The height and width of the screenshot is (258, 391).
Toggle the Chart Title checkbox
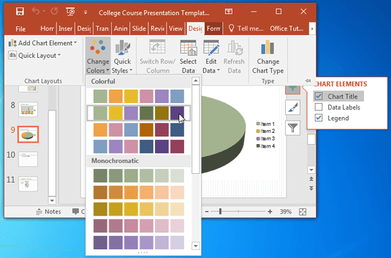coord(318,96)
